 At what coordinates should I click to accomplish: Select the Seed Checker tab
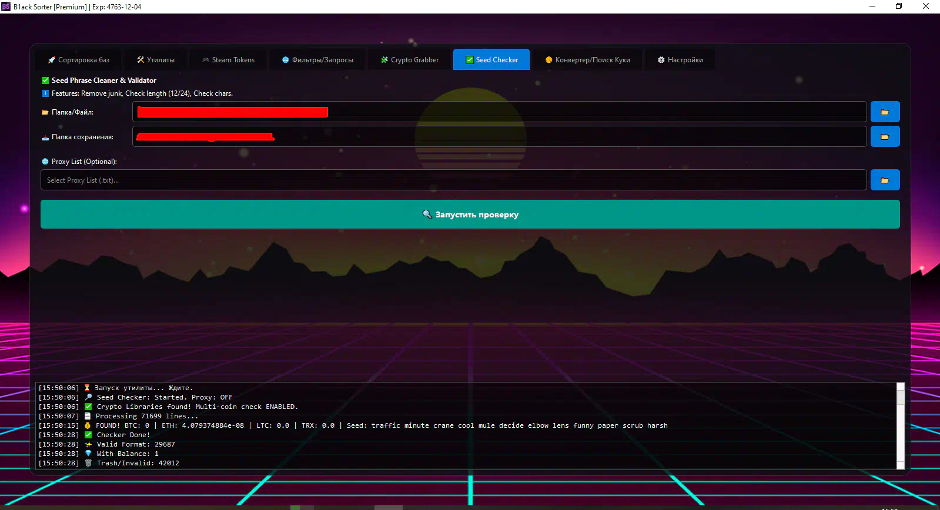(x=491, y=60)
